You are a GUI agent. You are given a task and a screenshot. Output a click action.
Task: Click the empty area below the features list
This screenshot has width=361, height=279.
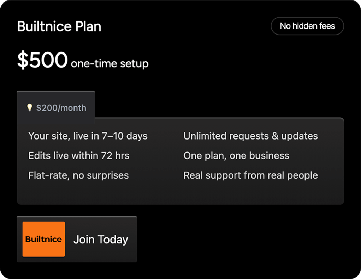(180, 193)
